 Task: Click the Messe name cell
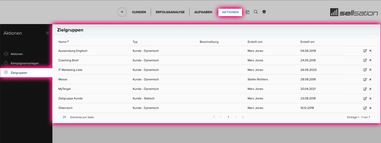(63, 79)
